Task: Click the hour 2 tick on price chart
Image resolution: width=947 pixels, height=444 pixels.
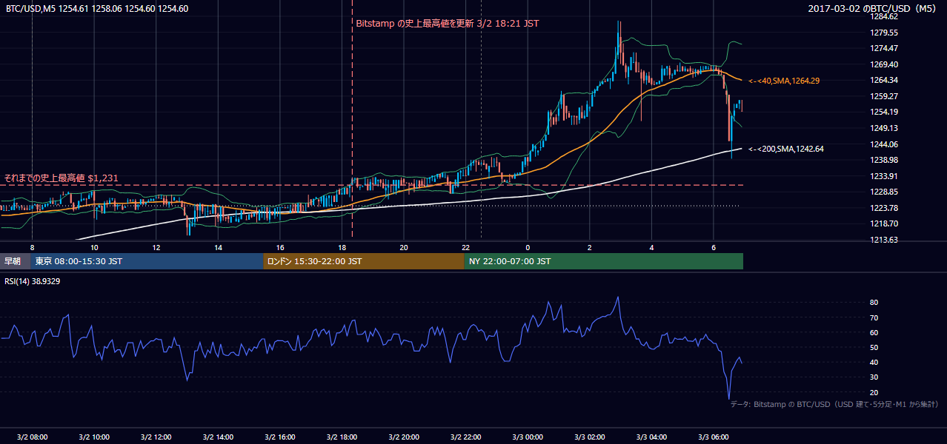Action: coord(590,247)
